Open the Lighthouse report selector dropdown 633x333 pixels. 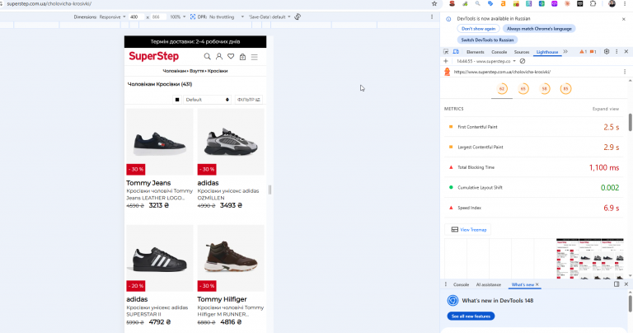click(486, 61)
